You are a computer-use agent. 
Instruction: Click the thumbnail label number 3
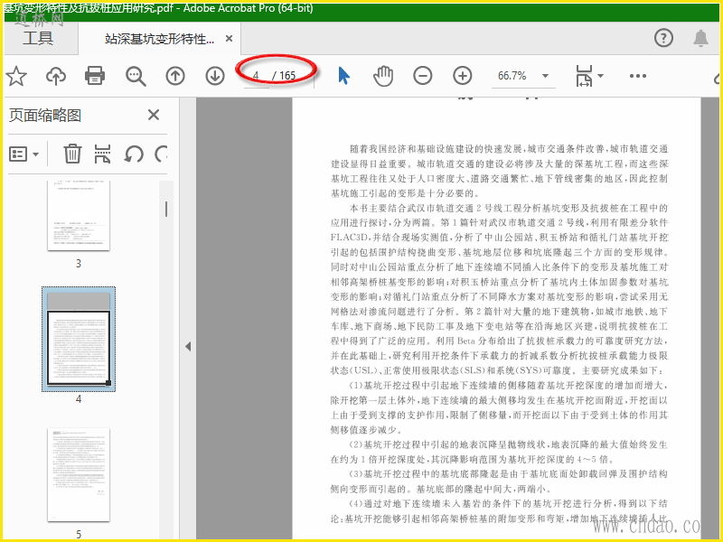click(x=79, y=264)
